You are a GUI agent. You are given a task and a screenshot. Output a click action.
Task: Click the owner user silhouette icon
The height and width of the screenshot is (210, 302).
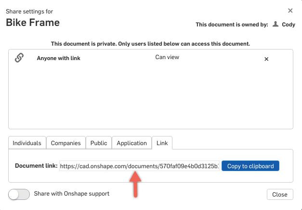click(276, 24)
